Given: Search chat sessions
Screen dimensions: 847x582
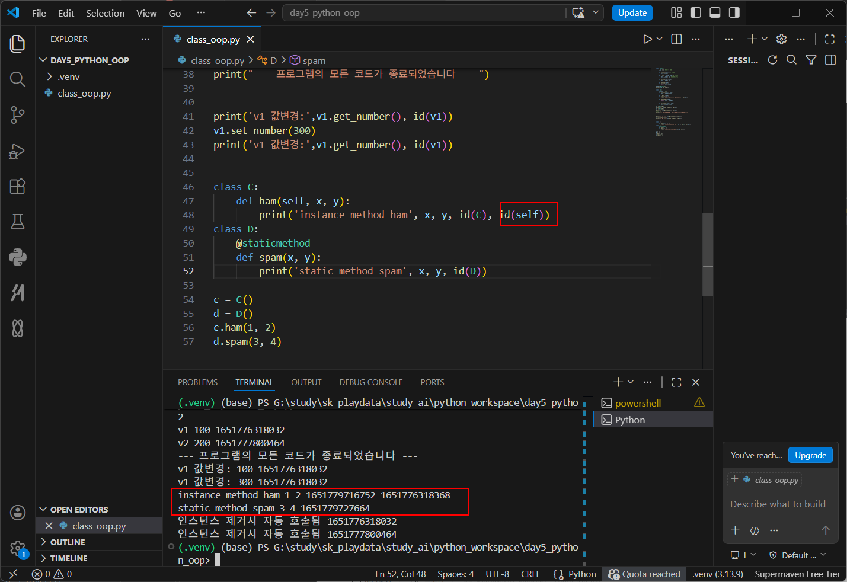Looking at the screenshot, I should point(791,60).
